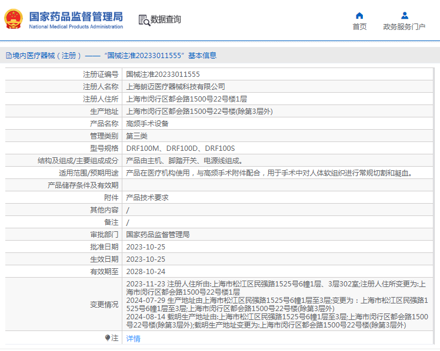Click the bulb icon next to 注
440x351 pixels.
point(107,338)
